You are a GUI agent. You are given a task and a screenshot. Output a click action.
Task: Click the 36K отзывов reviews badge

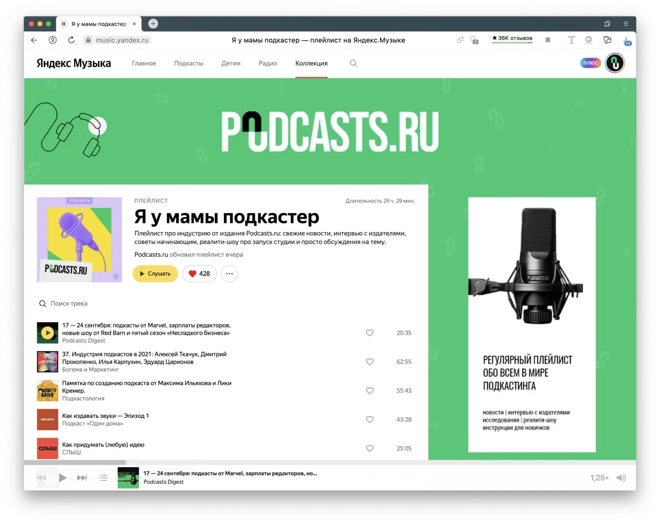pyautogui.click(x=512, y=39)
